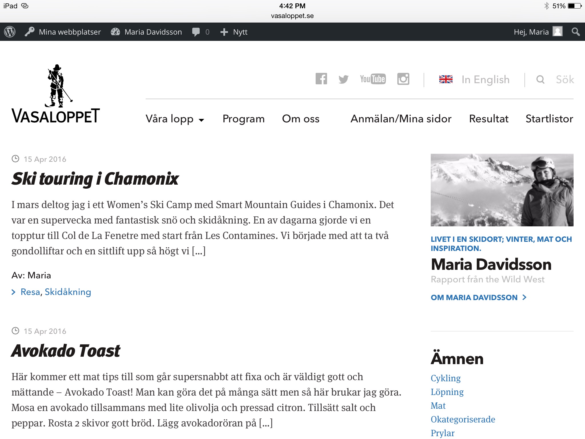Screen dimensions: 585x439
Task: Click the arrow icon before Resa category
Action: pos(13,292)
